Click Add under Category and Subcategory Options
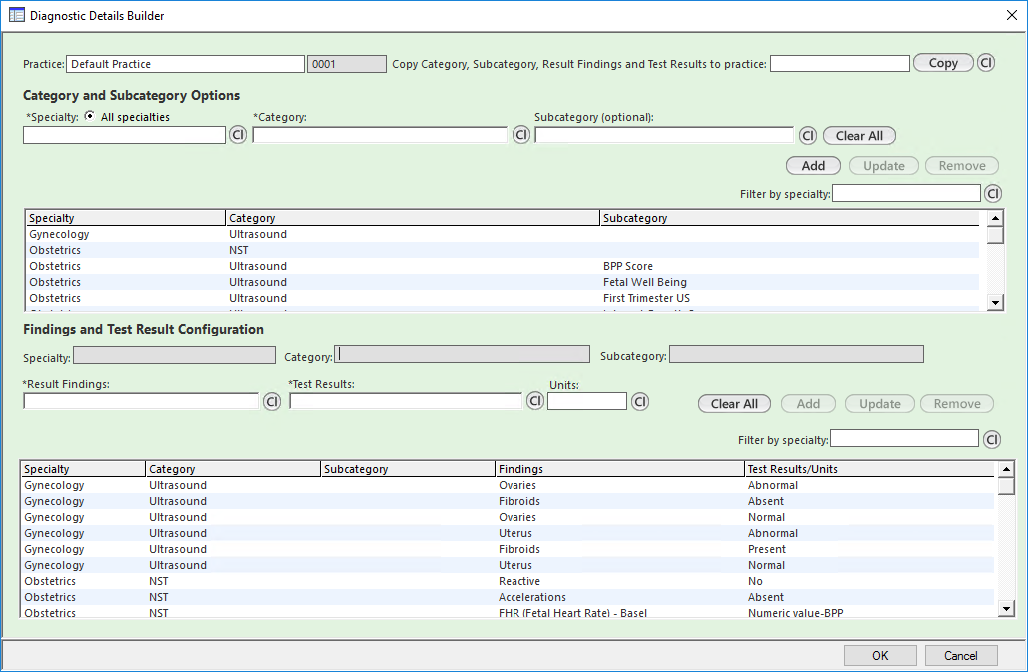 click(813, 166)
